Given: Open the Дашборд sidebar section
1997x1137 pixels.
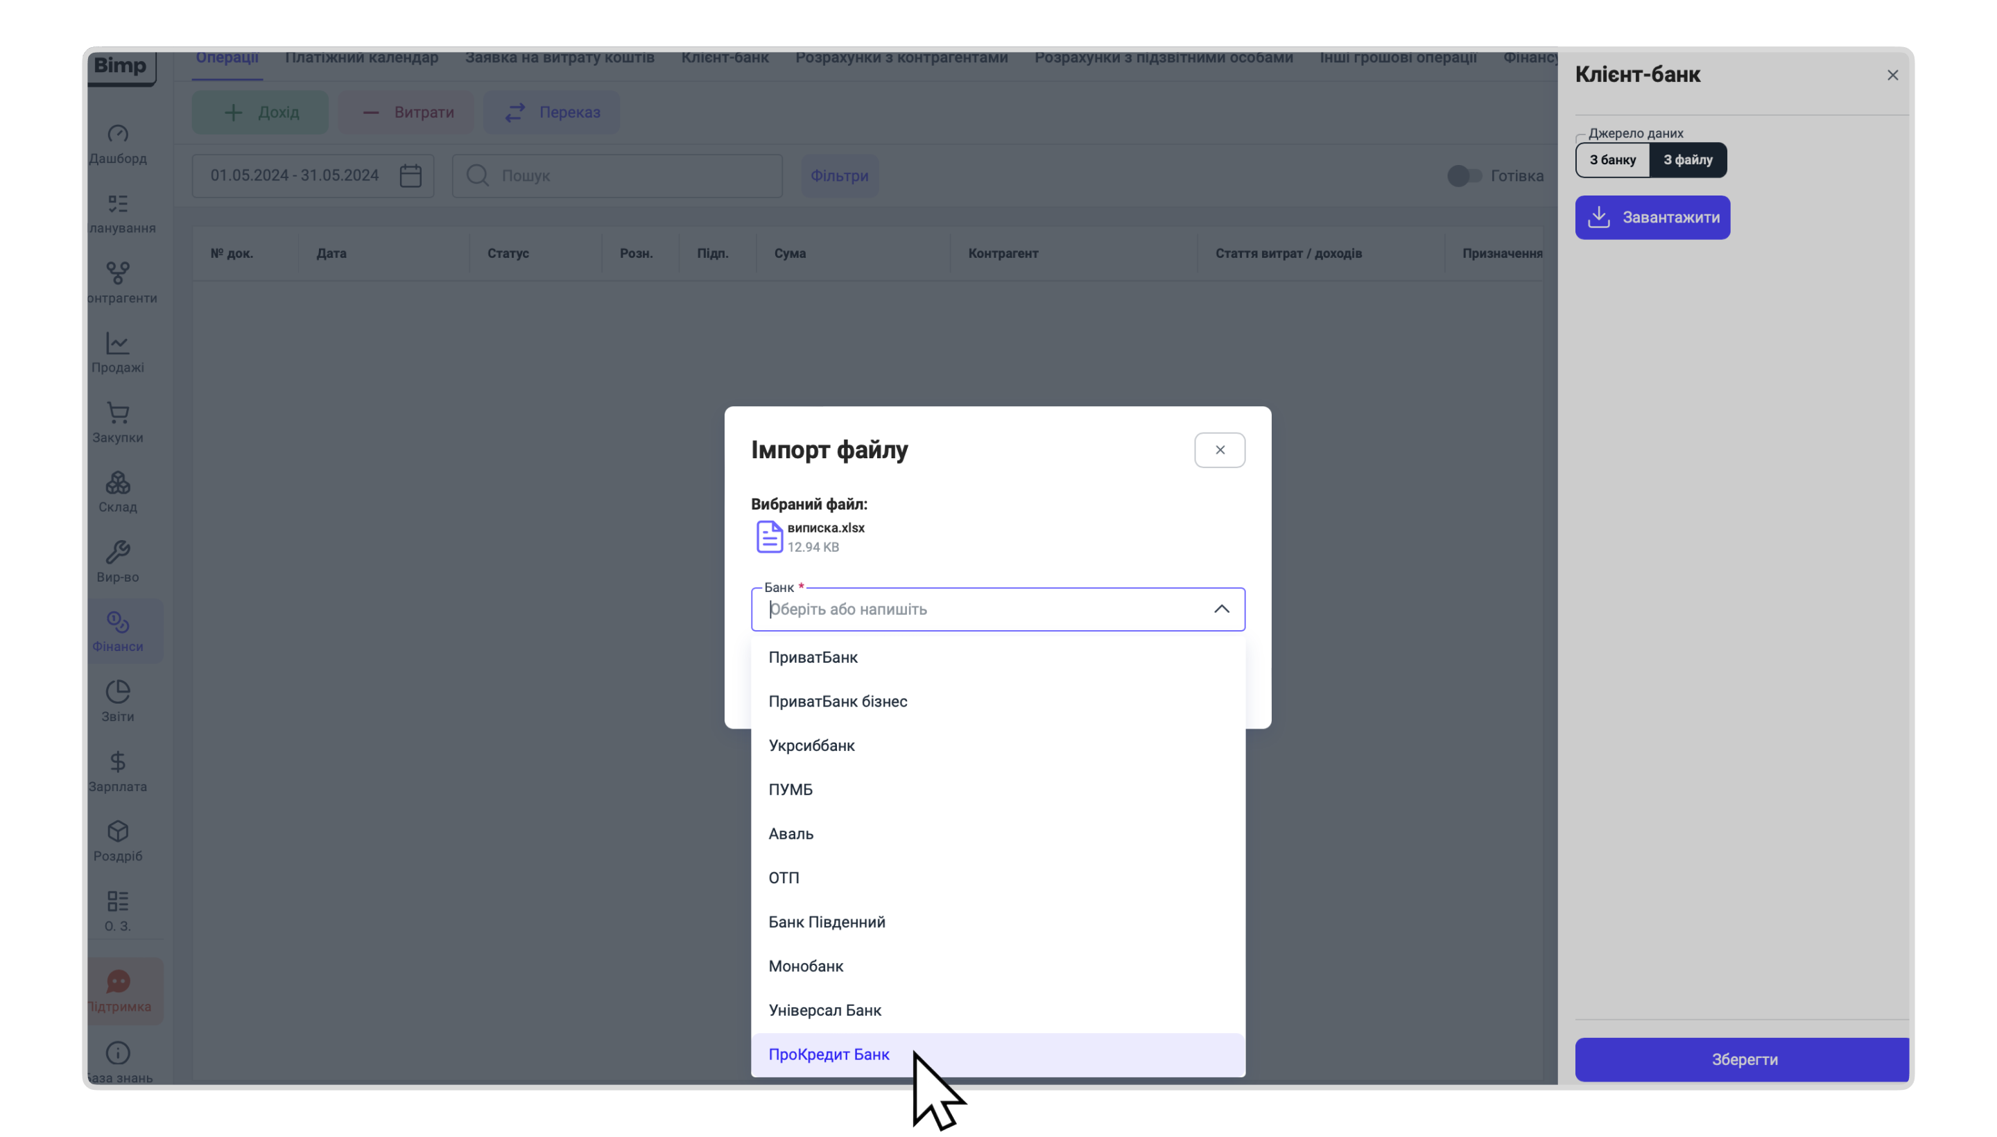Looking at the screenshot, I should (x=118, y=146).
